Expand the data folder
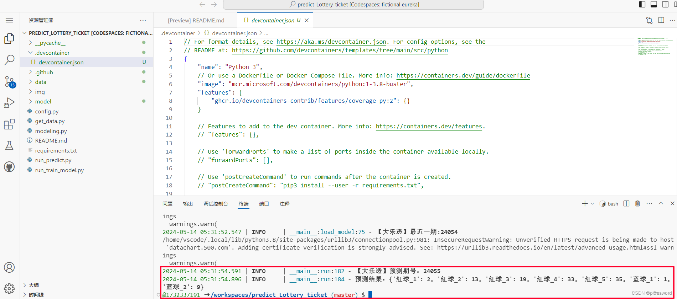This screenshot has height=299, width=677. click(x=30, y=82)
